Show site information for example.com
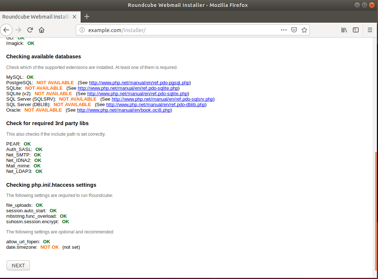The width and height of the screenshot is (378, 279). (x=82, y=30)
